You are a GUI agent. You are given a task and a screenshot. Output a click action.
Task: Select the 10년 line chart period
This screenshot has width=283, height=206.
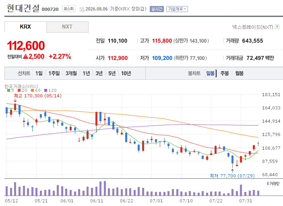point(126,73)
